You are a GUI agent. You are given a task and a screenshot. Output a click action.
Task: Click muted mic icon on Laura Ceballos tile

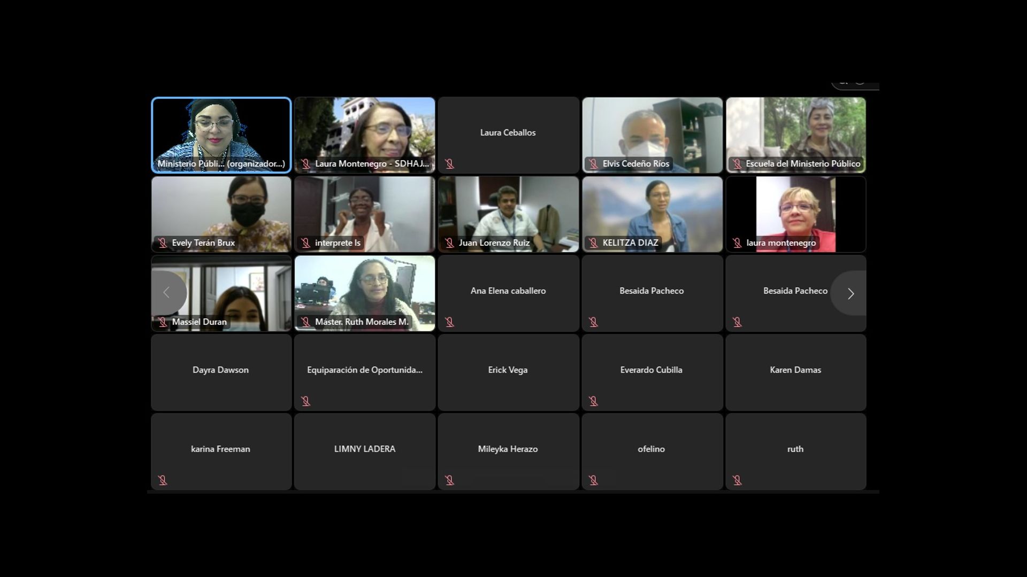[x=449, y=164]
